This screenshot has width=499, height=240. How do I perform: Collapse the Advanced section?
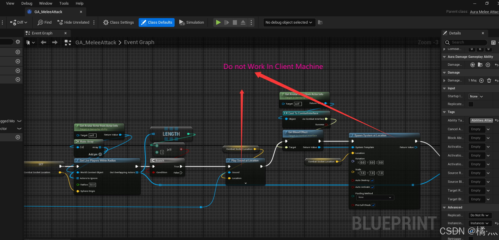click(x=444, y=208)
